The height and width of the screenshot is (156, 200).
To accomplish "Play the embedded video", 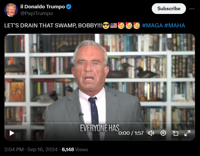I will coord(12,133).
